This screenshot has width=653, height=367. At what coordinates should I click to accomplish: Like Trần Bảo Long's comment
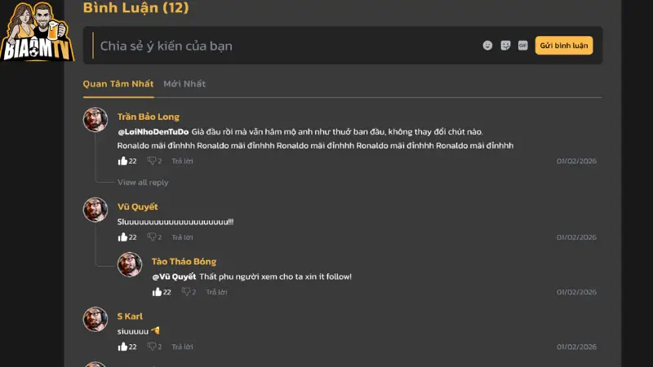122,161
